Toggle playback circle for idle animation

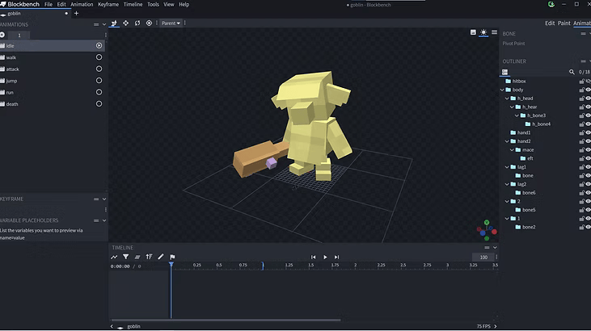pyautogui.click(x=99, y=45)
